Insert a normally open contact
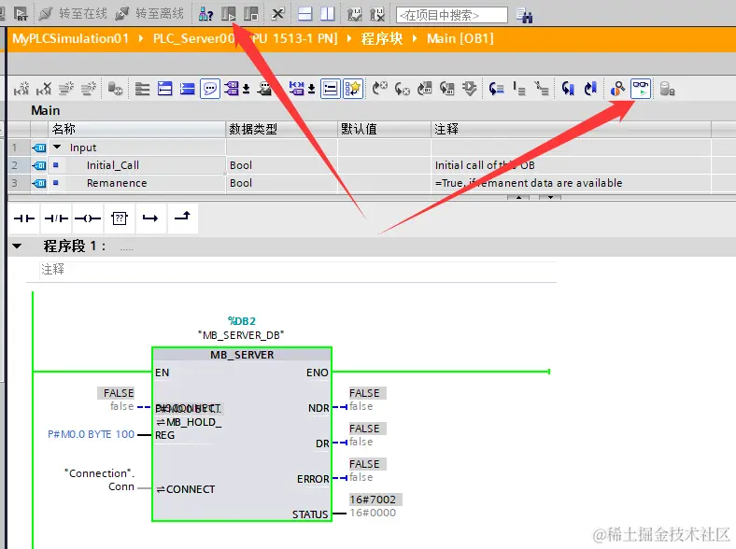Image resolution: width=736 pixels, height=549 pixels. pyautogui.click(x=24, y=218)
